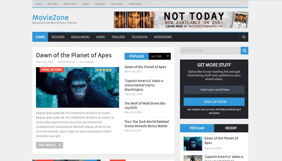Viewport: 282px width, 161px height.
Task: Open Mega Menu in top utility menu
Action: [70, 4]
